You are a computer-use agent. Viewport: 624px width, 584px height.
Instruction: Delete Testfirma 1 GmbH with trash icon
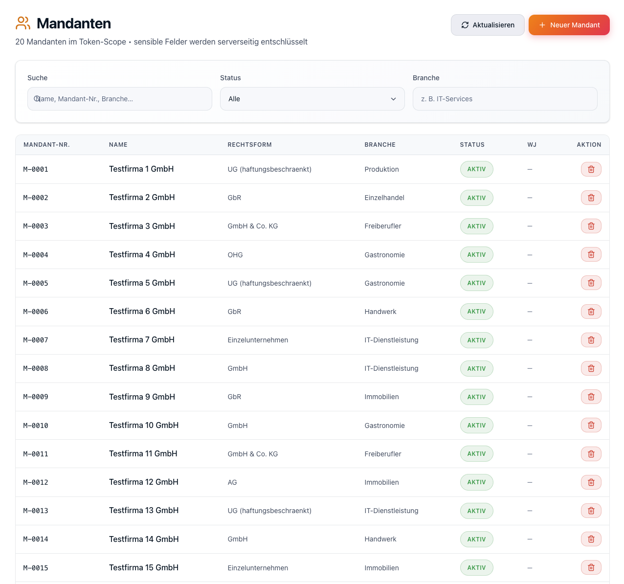[x=591, y=169]
